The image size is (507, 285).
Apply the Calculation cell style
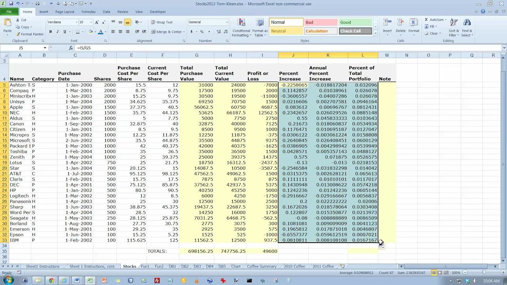[x=321, y=31]
